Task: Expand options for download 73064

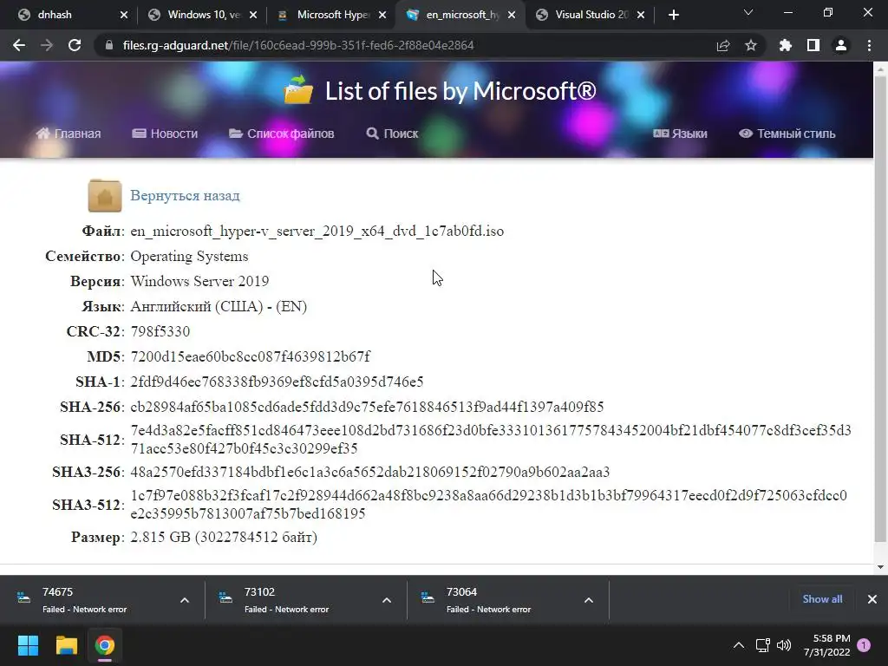Action: click(x=589, y=600)
